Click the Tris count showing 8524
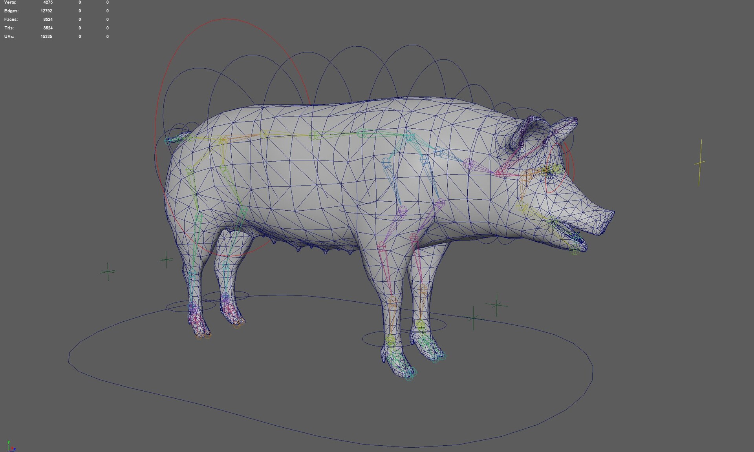This screenshot has width=754, height=452. [47, 28]
